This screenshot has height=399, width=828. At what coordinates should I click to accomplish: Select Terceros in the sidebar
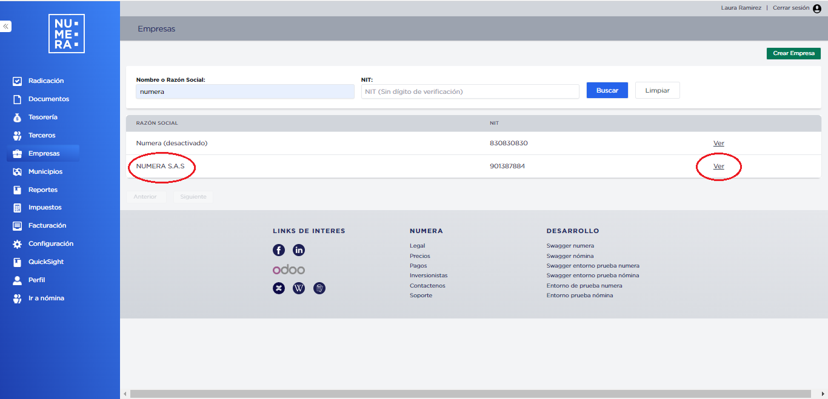(x=42, y=136)
